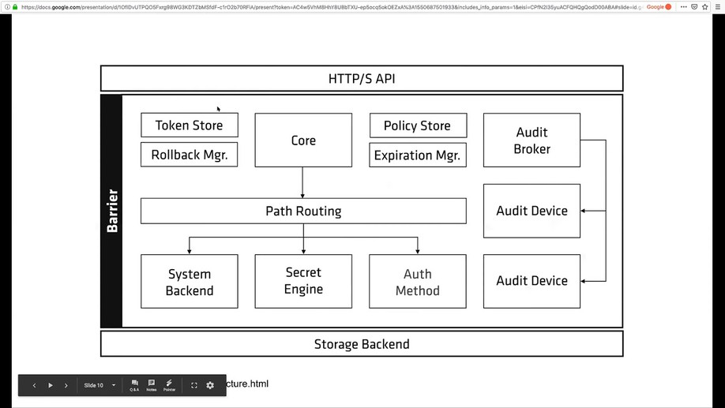Save page to Pocket icon
The height and width of the screenshot is (408, 725).
pyautogui.click(x=694, y=7)
